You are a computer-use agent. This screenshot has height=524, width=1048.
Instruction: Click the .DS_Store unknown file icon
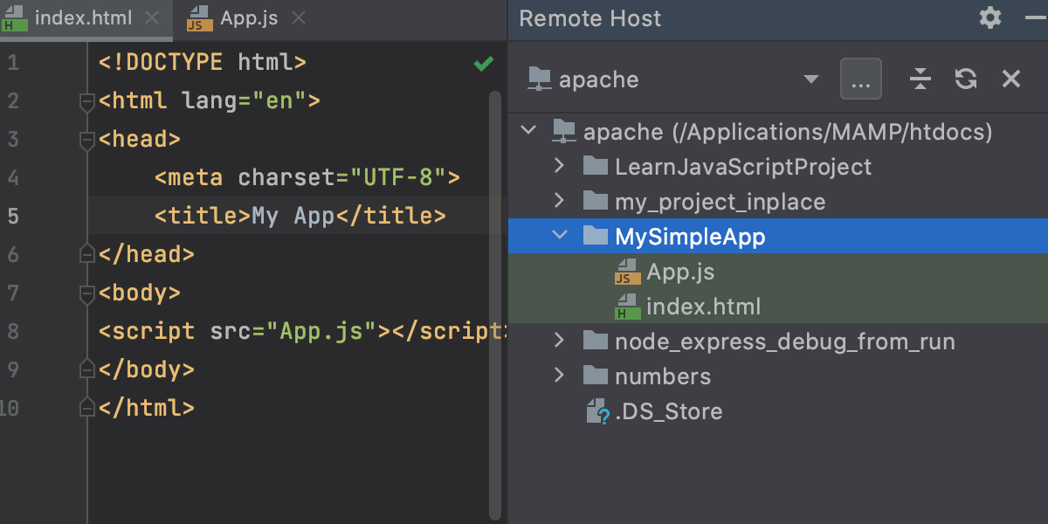(x=599, y=410)
